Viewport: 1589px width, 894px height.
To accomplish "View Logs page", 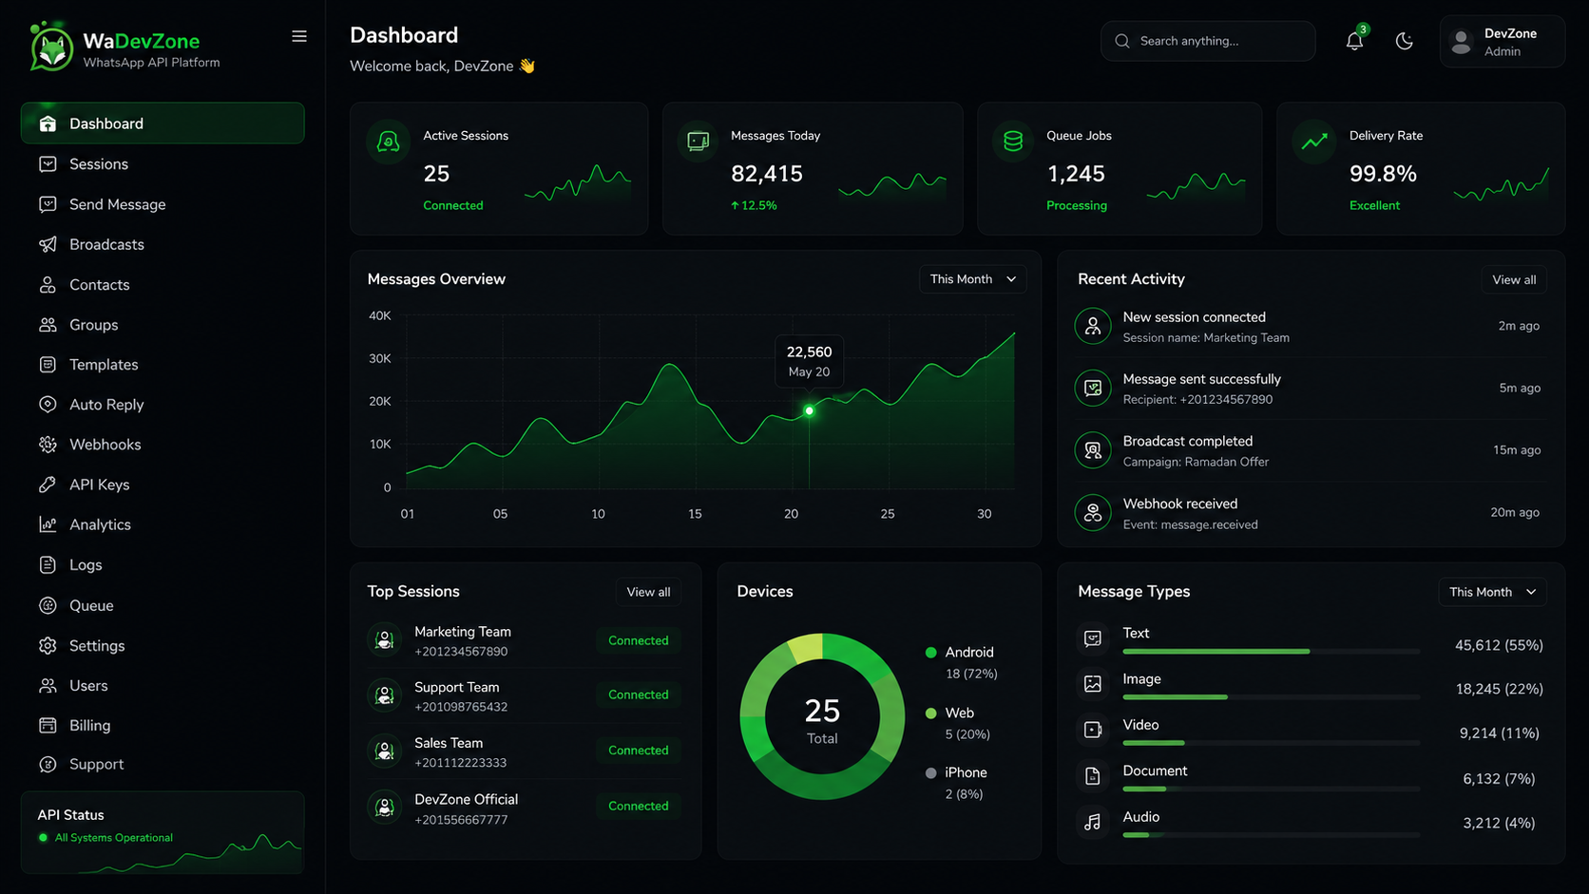I will click(x=163, y=565).
